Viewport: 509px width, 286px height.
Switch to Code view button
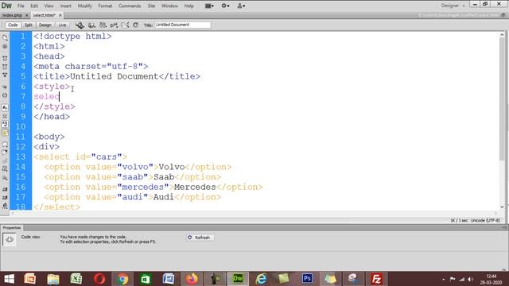pyautogui.click(x=13, y=25)
